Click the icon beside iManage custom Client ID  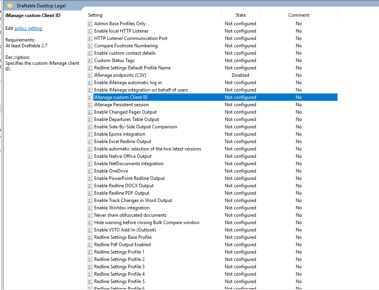point(90,97)
